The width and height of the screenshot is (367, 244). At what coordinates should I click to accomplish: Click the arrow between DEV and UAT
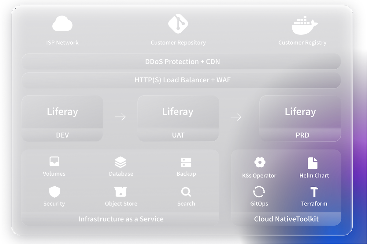click(120, 117)
